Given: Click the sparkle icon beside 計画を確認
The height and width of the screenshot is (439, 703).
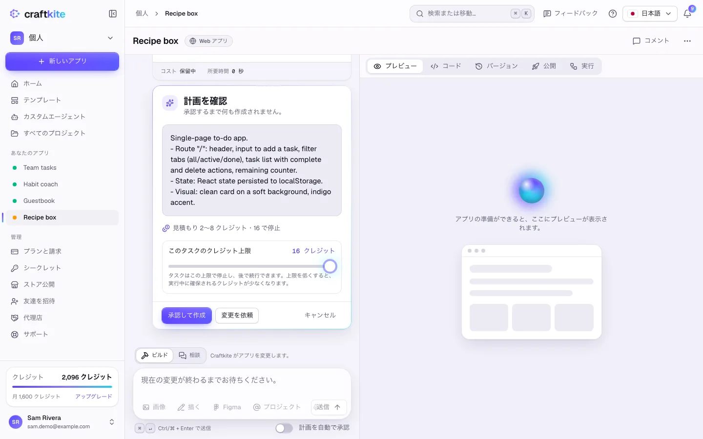Looking at the screenshot, I should tap(170, 103).
